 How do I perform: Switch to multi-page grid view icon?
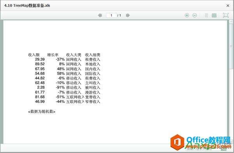214,16
